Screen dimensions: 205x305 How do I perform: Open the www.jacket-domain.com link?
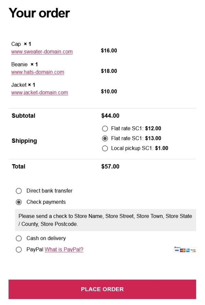[x=40, y=92]
